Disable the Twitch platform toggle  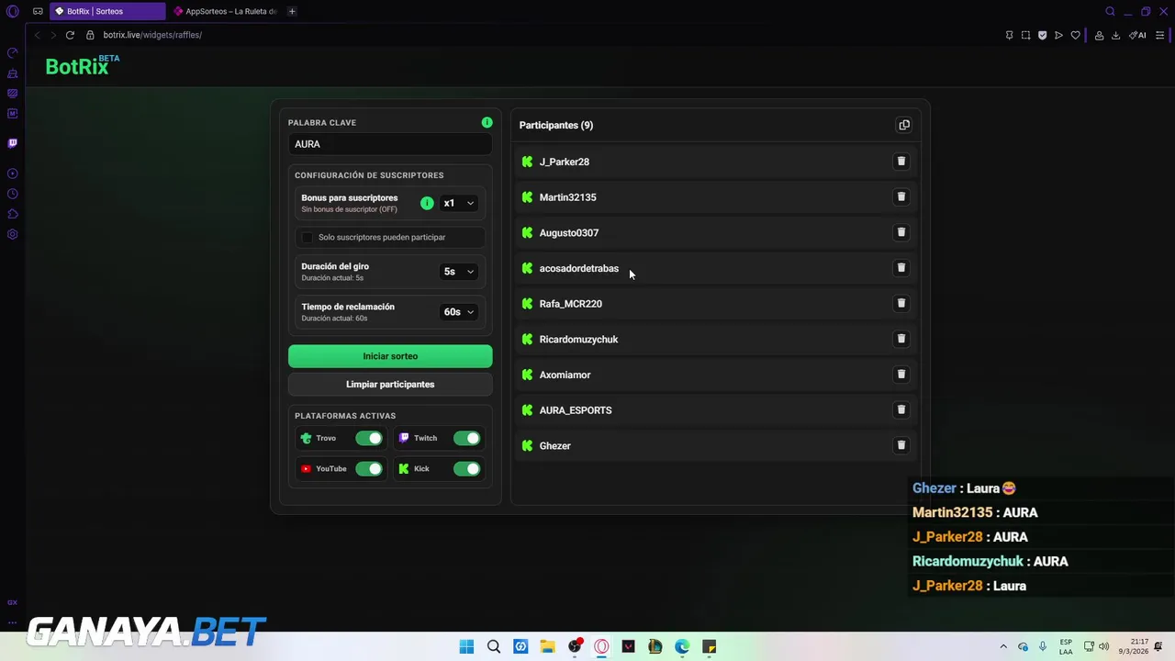tap(466, 438)
